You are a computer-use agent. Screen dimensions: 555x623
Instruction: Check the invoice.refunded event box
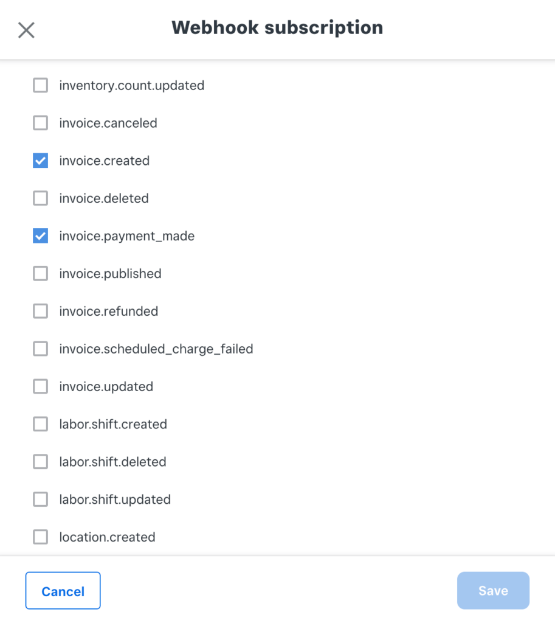pos(41,311)
